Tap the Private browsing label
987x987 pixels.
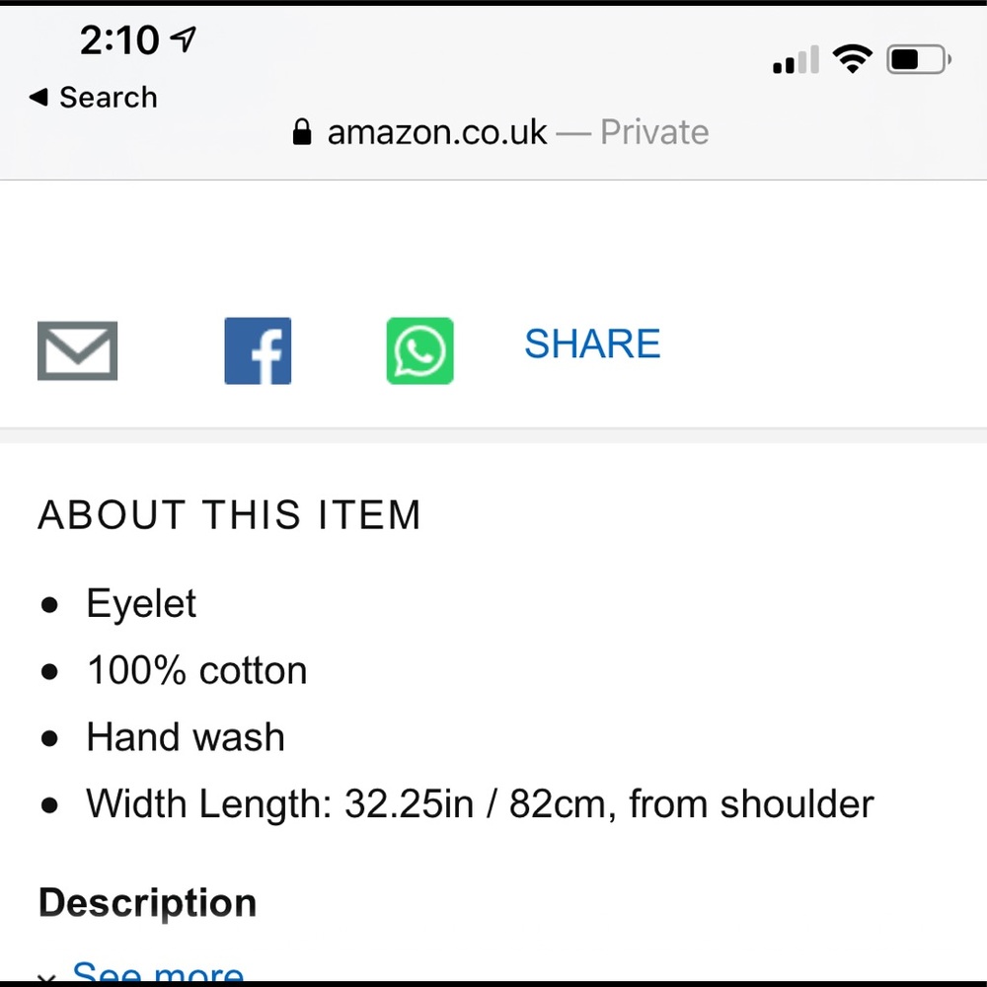[x=654, y=132]
